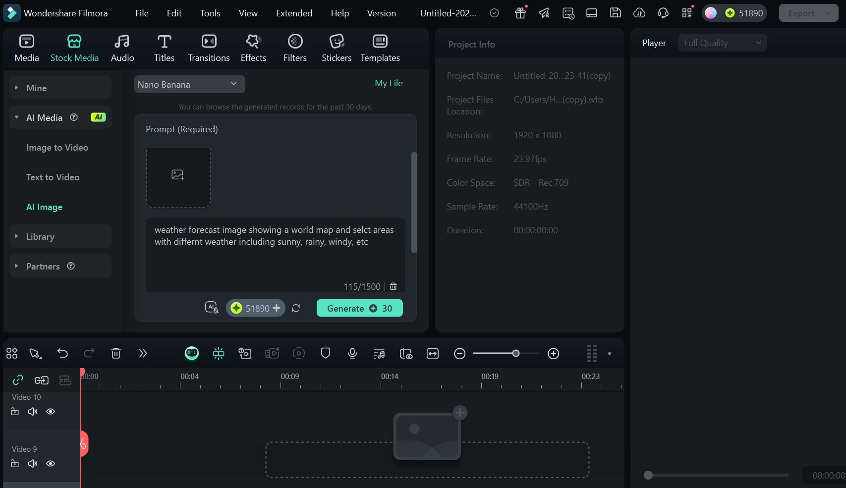Open the Effects tab
The height and width of the screenshot is (488, 846).
(253, 48)
